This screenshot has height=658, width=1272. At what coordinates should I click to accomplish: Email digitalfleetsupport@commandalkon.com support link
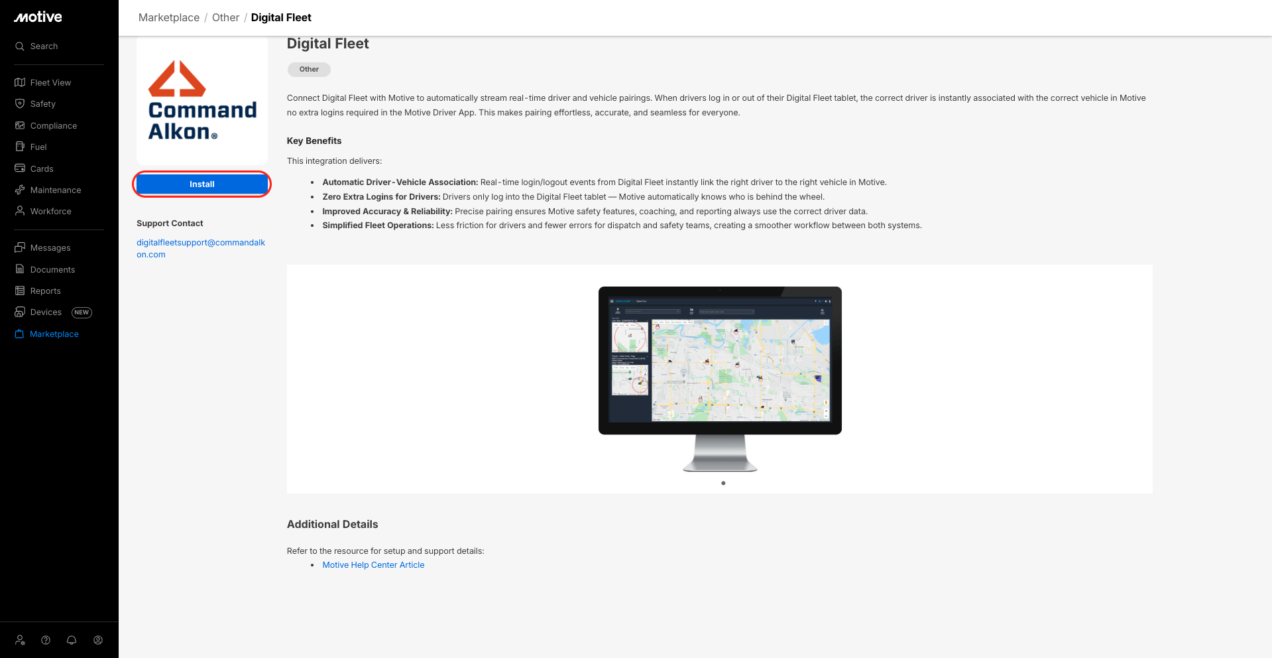[201, 249]
